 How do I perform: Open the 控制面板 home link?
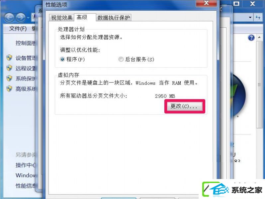26,43
